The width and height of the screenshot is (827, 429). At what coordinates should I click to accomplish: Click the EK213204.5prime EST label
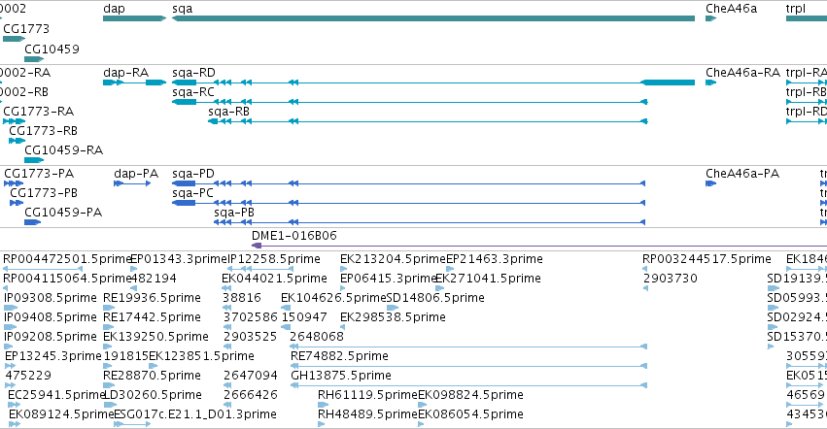click(393, 259)
